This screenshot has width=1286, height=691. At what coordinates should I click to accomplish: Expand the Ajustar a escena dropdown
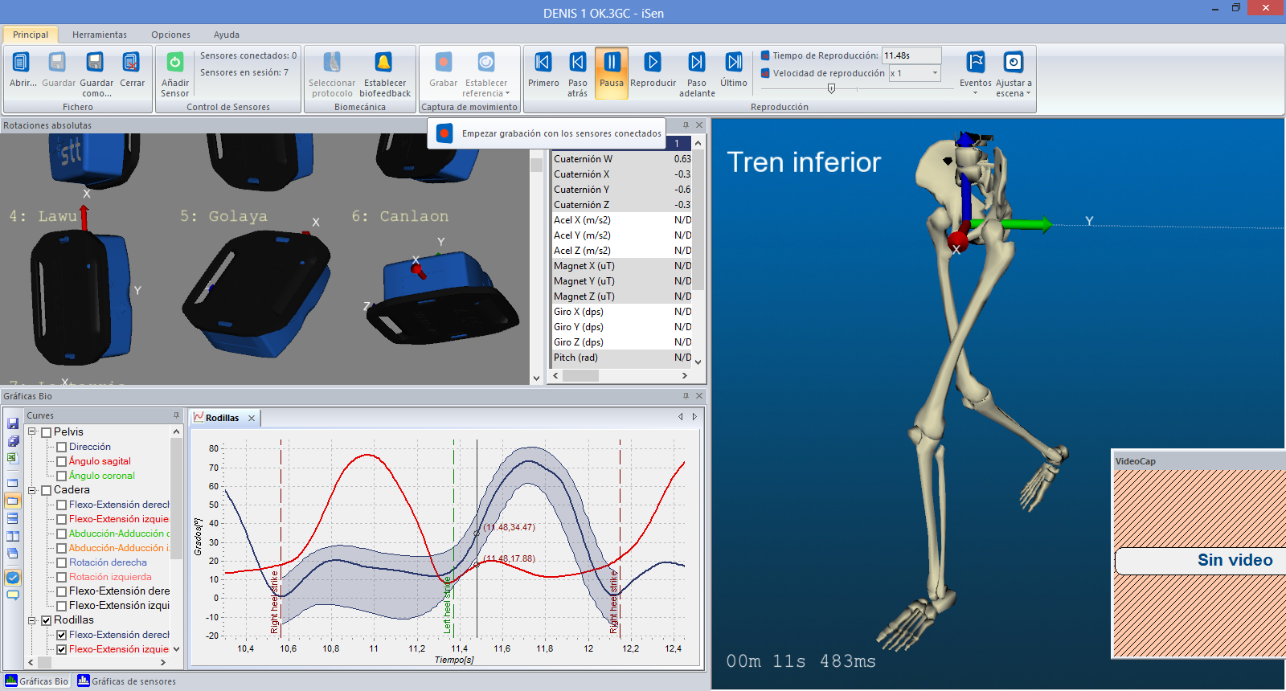[x=1027, y=93]
